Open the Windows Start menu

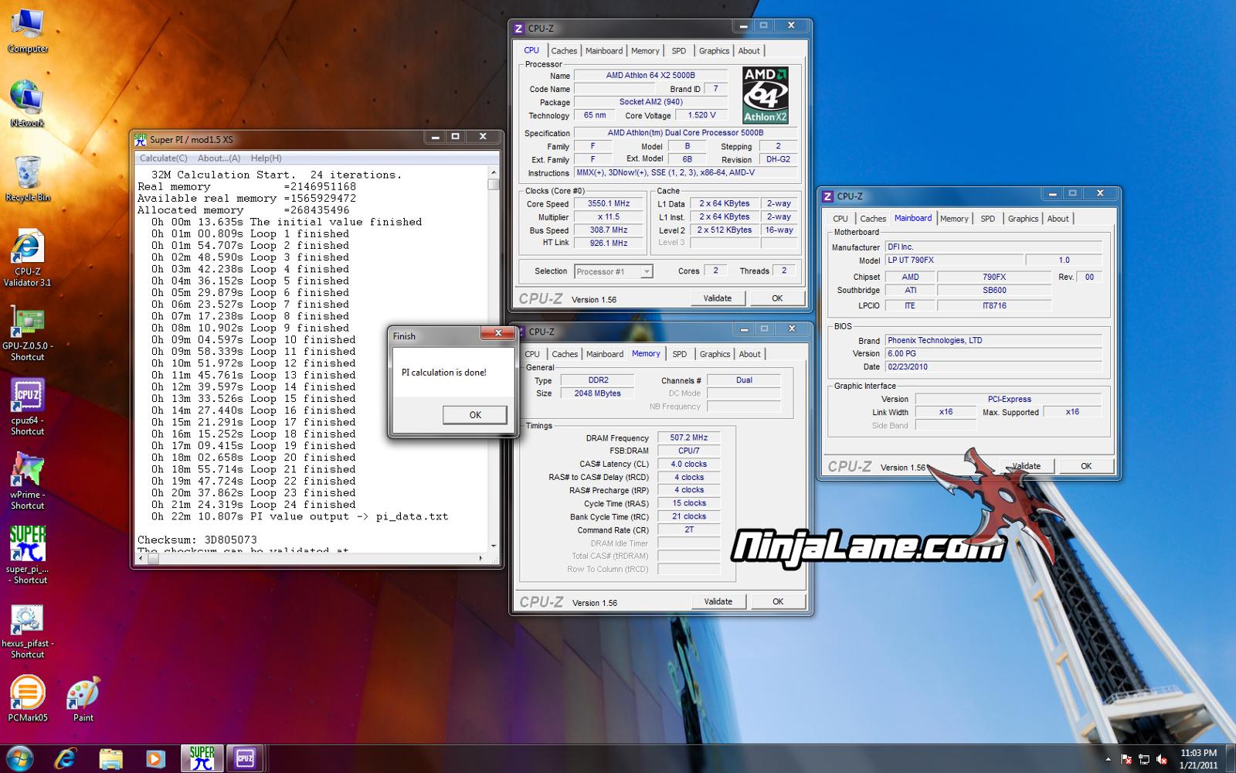coord(20,758)
